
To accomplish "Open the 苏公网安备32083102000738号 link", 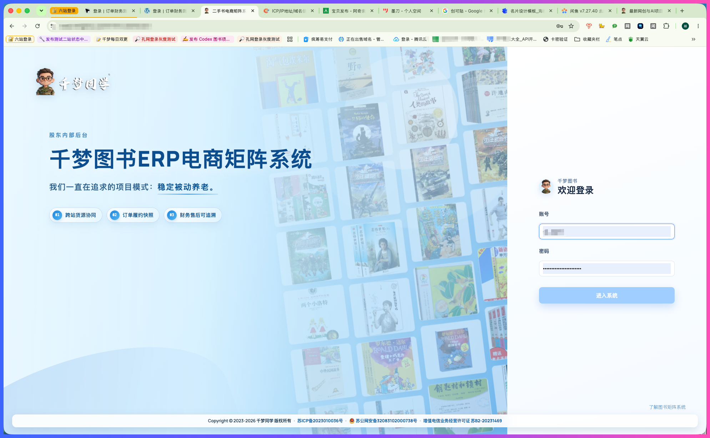I will point(383,421).
